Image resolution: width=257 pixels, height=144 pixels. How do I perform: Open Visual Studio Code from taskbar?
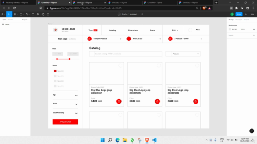click(154, 140)
